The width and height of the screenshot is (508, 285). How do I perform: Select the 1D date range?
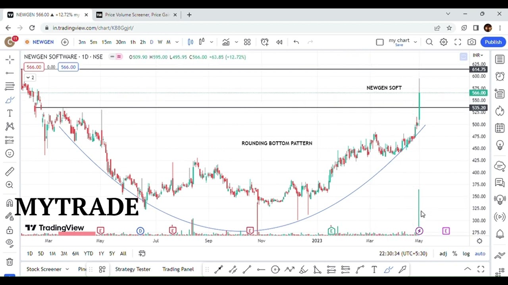point(30,254)
